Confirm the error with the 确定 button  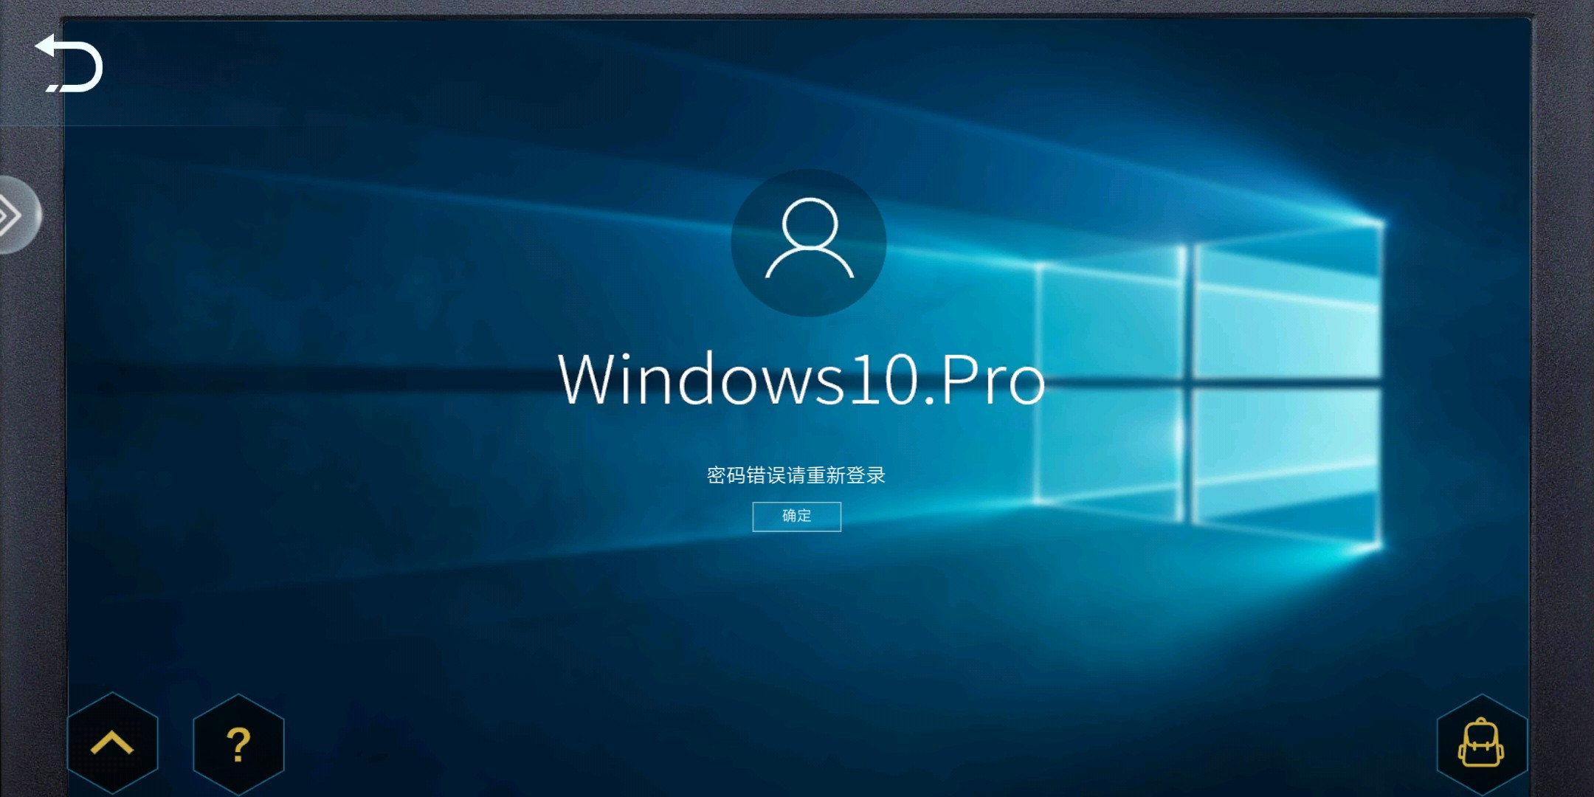(x=796, y=516)
